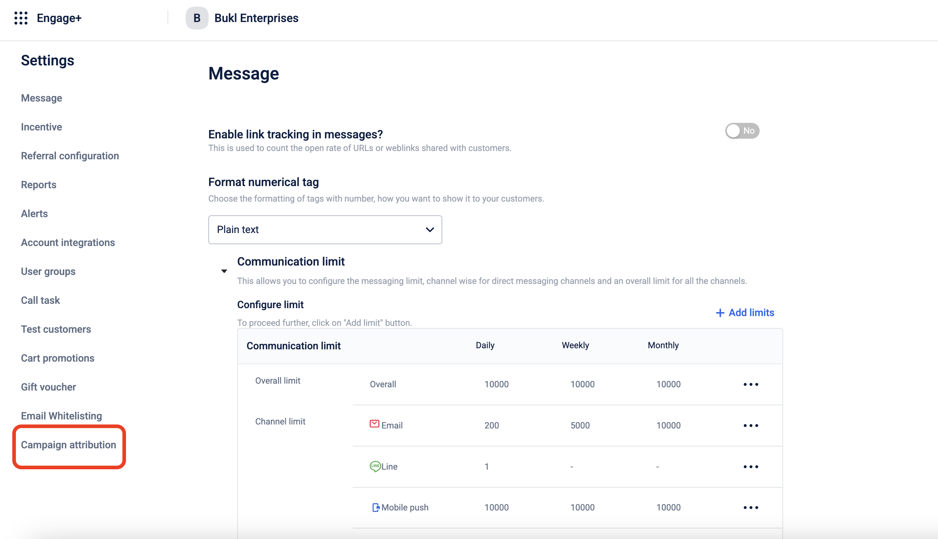Open the Plain text format dropdown
Image resolution: width=938 pixels, height=539 pixels.
[x=325, y=229]
